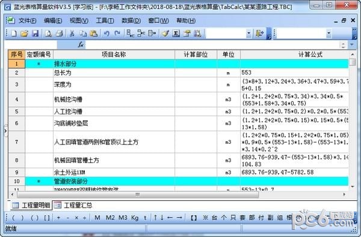Open the 编辑(E) menu
361x237 pixels.
click(53, 20)
